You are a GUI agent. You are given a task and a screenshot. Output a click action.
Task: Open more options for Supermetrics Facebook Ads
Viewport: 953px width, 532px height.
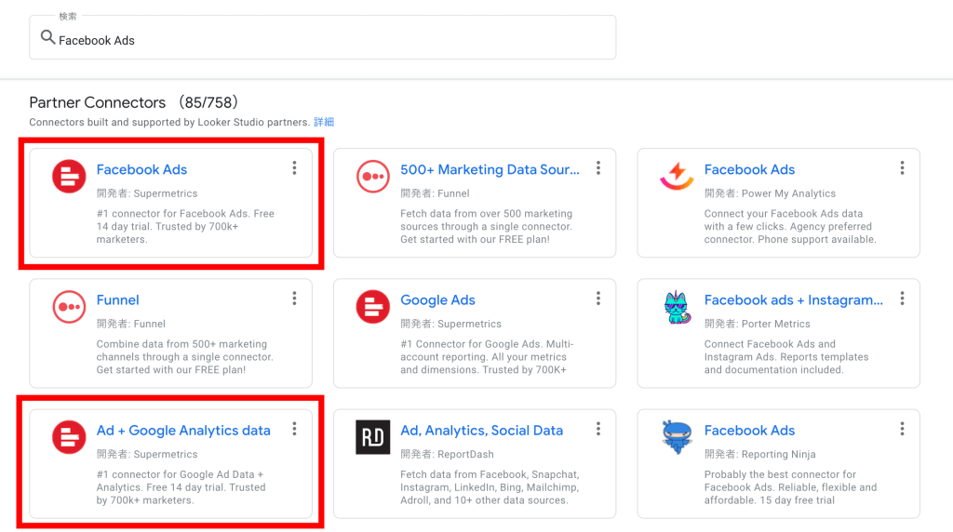point(294,168)
